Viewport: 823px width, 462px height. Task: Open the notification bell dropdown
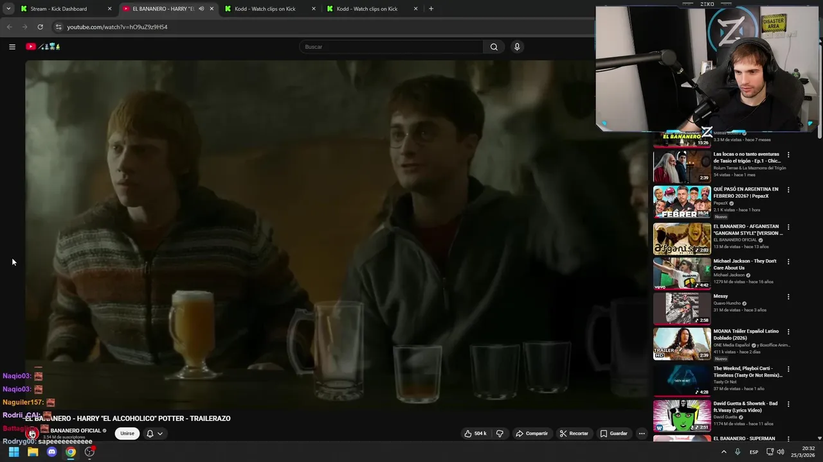pyautogui.click(x=154, y=434)
